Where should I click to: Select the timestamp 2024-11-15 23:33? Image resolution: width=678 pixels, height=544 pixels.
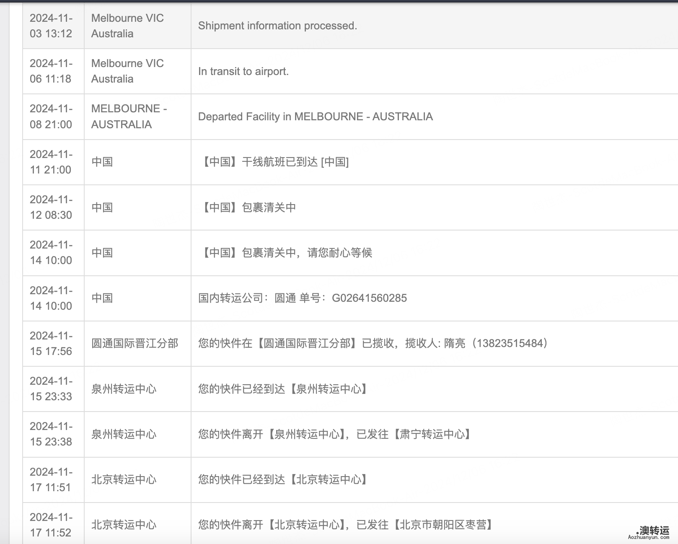click(x=51, y=389)
